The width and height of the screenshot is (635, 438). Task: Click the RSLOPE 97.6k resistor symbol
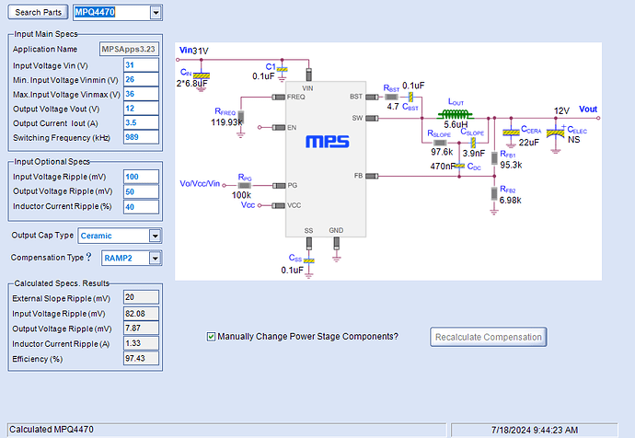point(440,143)
